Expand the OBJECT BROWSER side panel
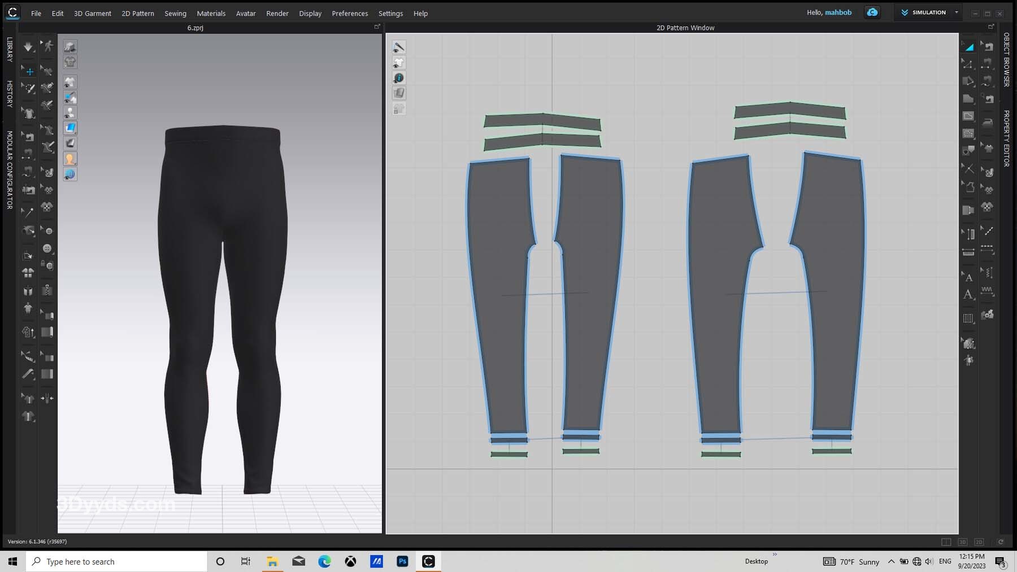 pyautogui.click(x=1006, y=59)
